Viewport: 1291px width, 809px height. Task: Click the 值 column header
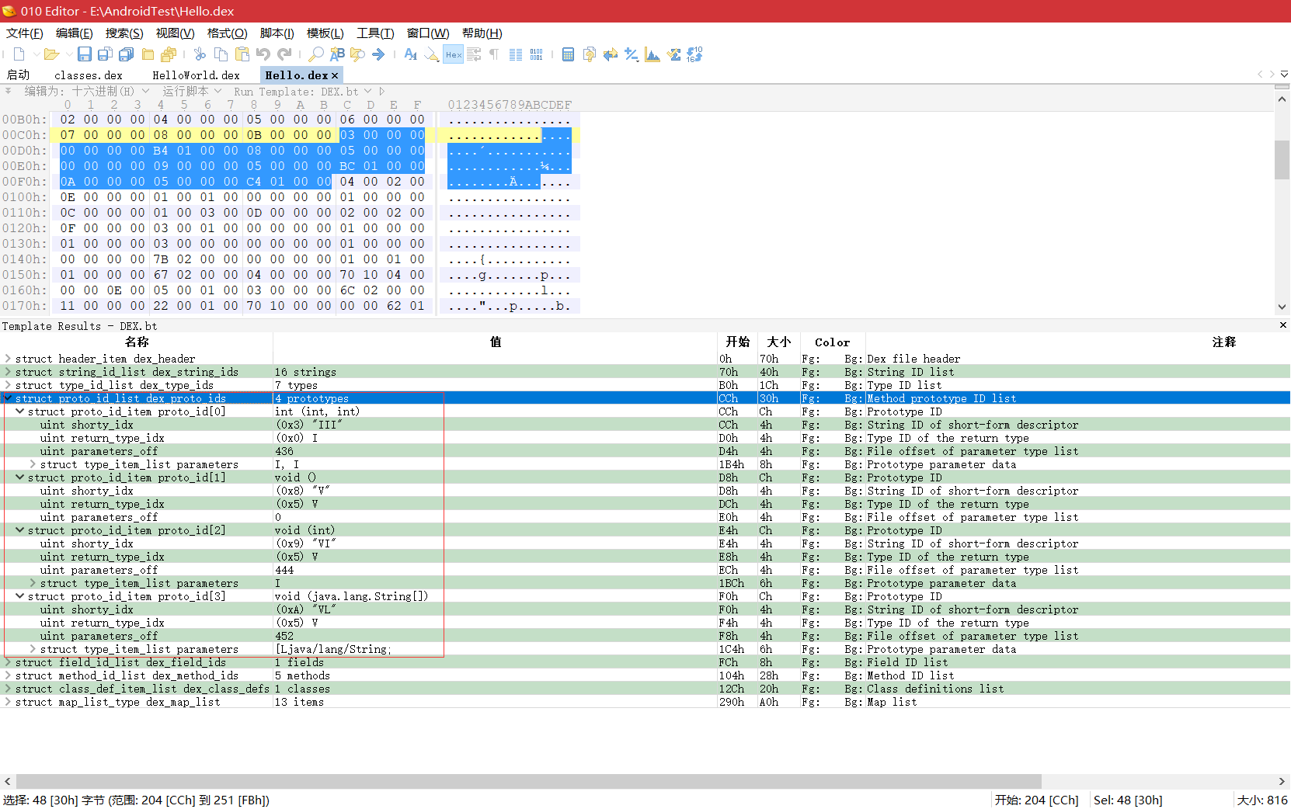point(496,342)
